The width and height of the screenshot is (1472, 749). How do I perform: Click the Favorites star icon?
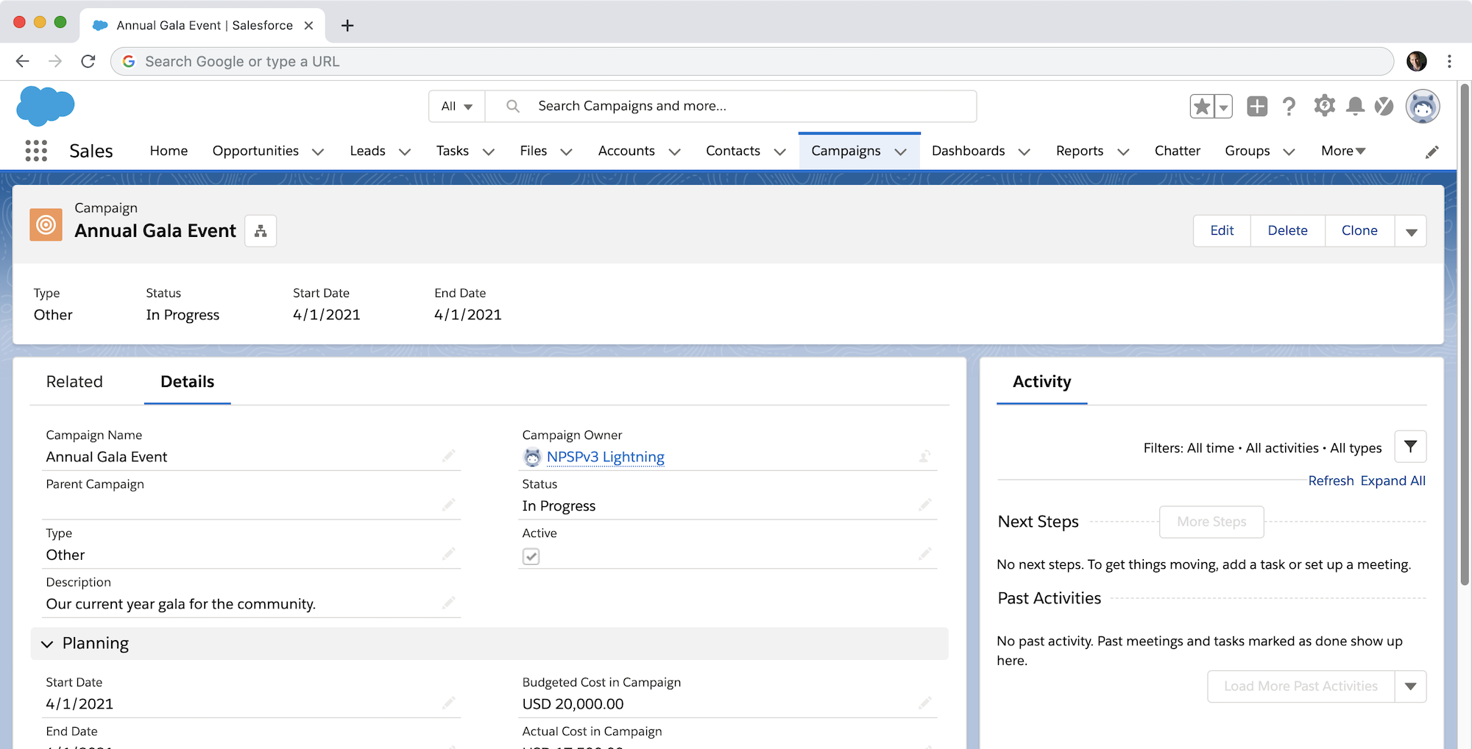click(1202, 106)
